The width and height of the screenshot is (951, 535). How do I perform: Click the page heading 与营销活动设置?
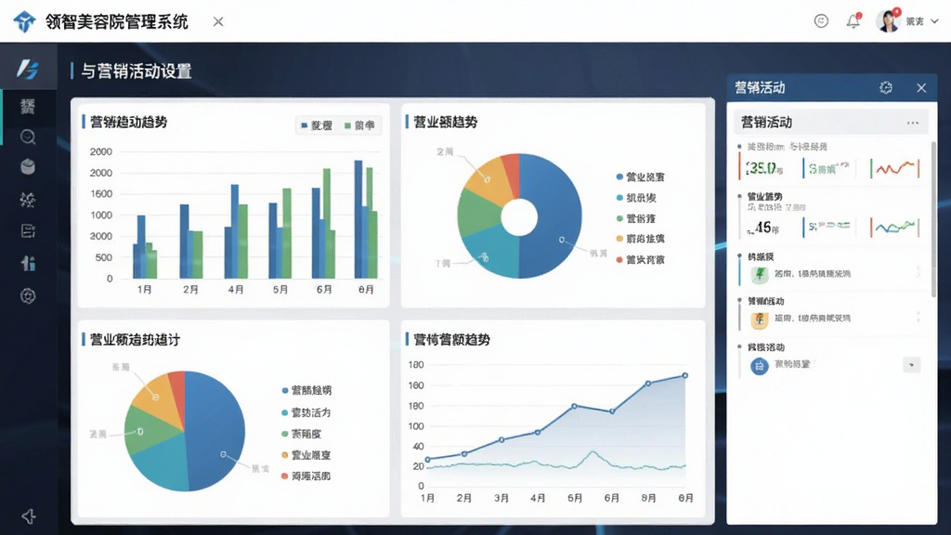click(137, 72)
